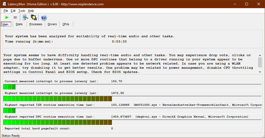Click the hard pagefault count value 0
Image resolution: width=265 pixels, height=138 pixels.
click(112, 129)
